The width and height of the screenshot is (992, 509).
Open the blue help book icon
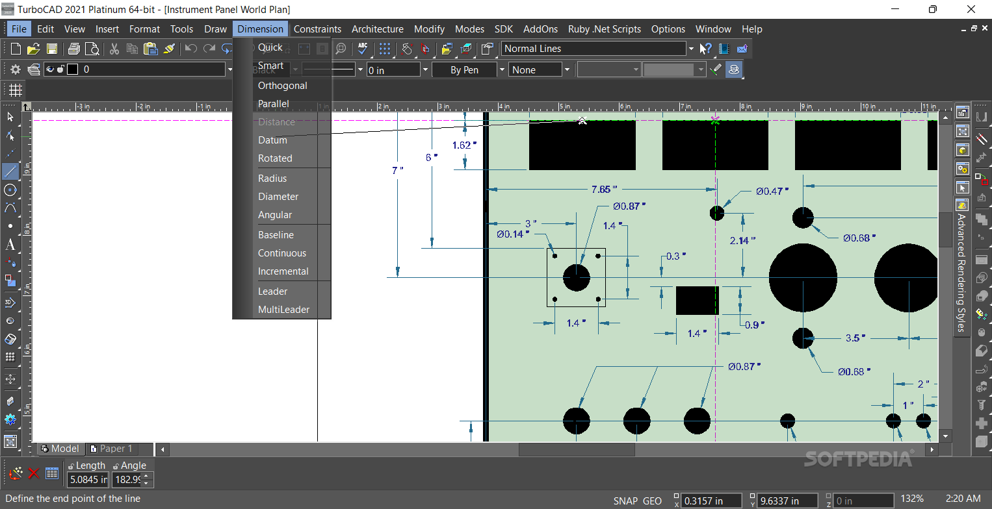click(724, 49)
